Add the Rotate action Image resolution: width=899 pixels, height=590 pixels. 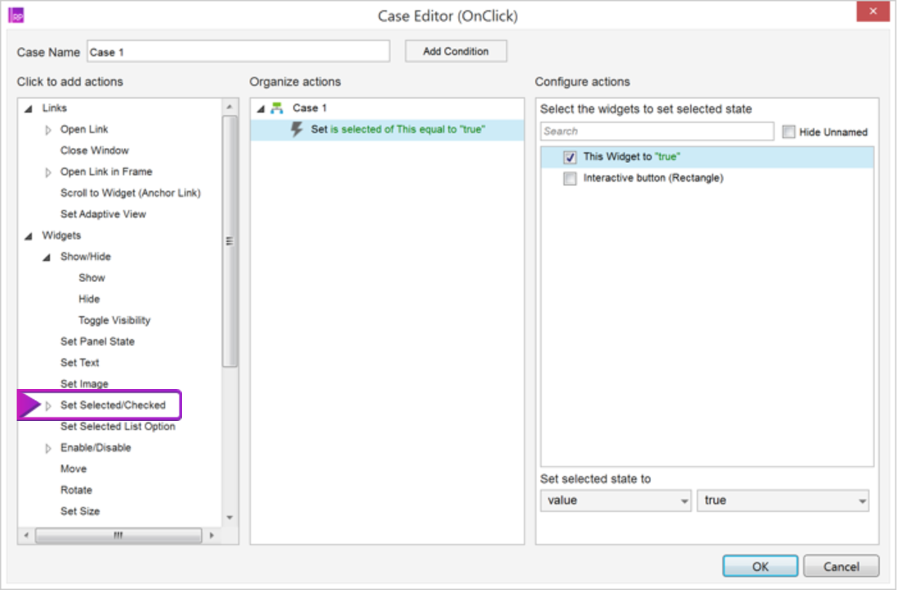click(x=76, y=490)
